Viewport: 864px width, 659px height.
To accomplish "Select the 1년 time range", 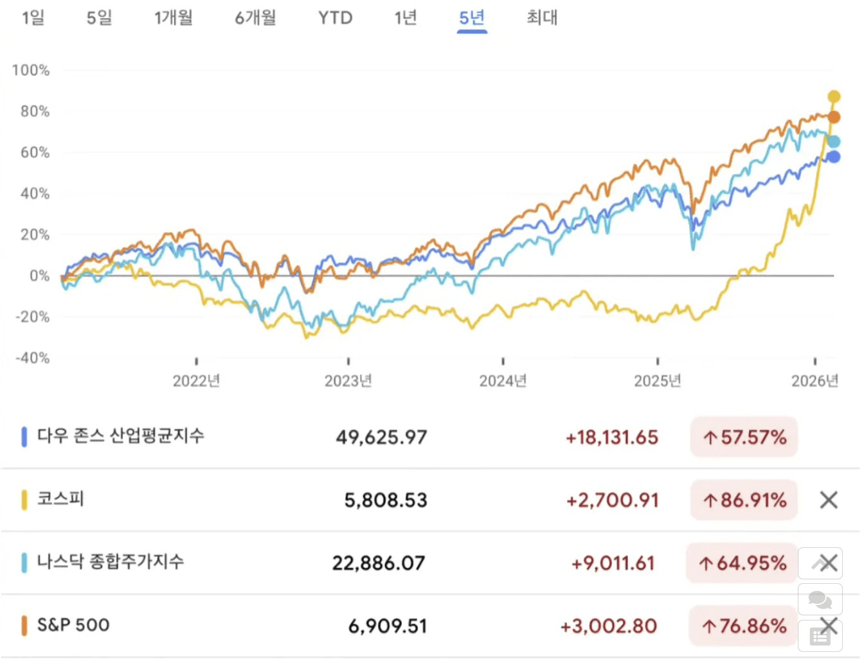I will 405,18.
